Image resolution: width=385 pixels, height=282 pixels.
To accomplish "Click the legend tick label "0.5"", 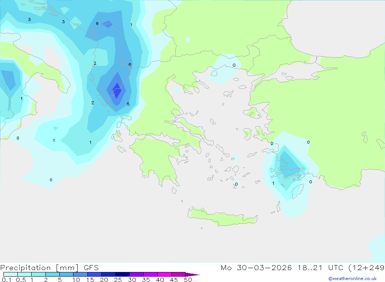I will (x=21, y=280).
